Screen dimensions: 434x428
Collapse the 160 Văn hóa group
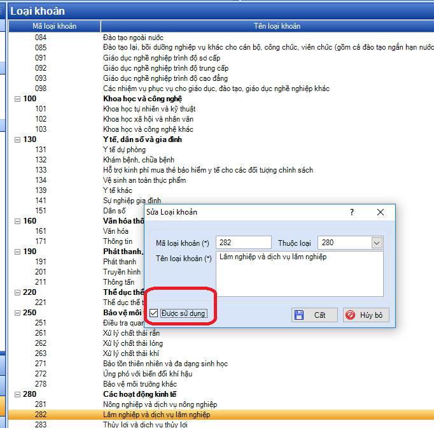[17, 221]
